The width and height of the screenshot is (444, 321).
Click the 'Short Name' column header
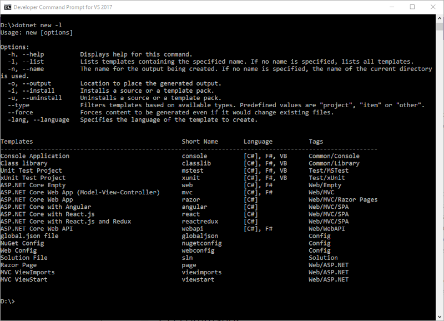(x=200, y=142)
